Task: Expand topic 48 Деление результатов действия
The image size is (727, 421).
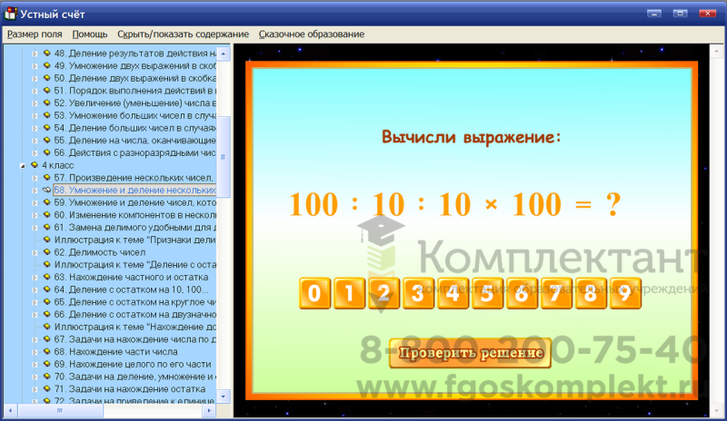Action: (x=35, y=54)
